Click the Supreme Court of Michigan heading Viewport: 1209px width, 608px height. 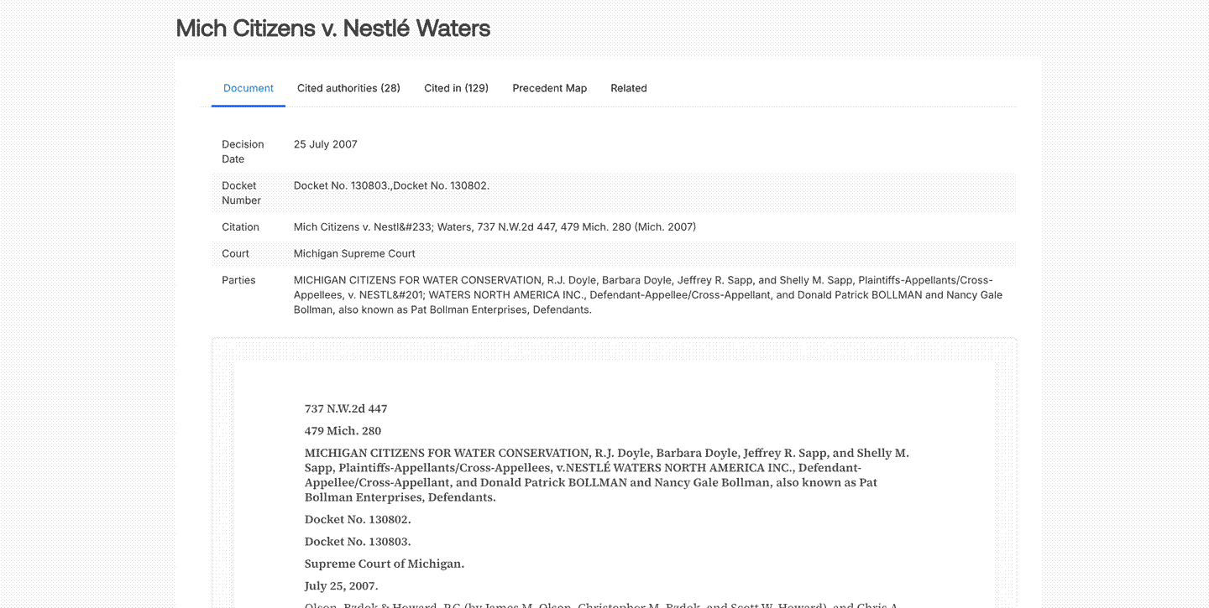pos(384,564)
